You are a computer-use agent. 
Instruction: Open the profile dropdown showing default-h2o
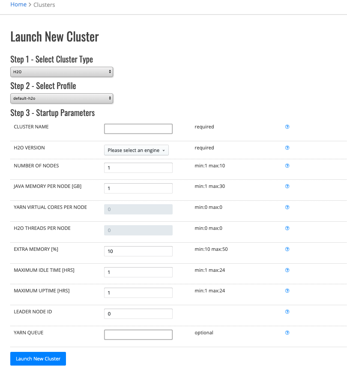[62, 98]
